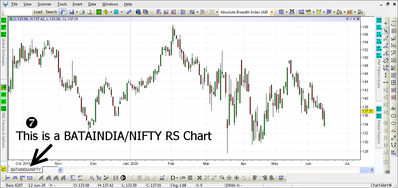This screenshot has height=188, width=398.
Task: Click the Save disk icon
Action: (x=71, y=12)
